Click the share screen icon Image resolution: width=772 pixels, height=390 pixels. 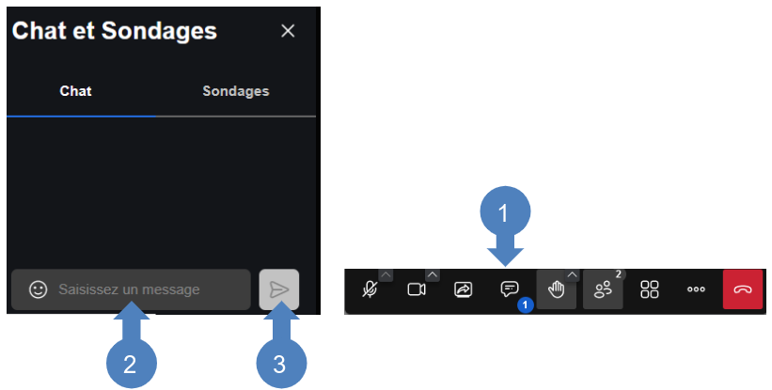[x=463, y=289]
